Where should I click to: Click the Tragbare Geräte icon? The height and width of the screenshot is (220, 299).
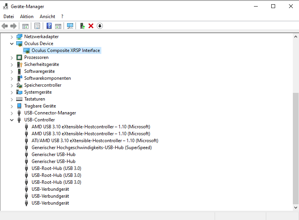click(x=19, y=106)
